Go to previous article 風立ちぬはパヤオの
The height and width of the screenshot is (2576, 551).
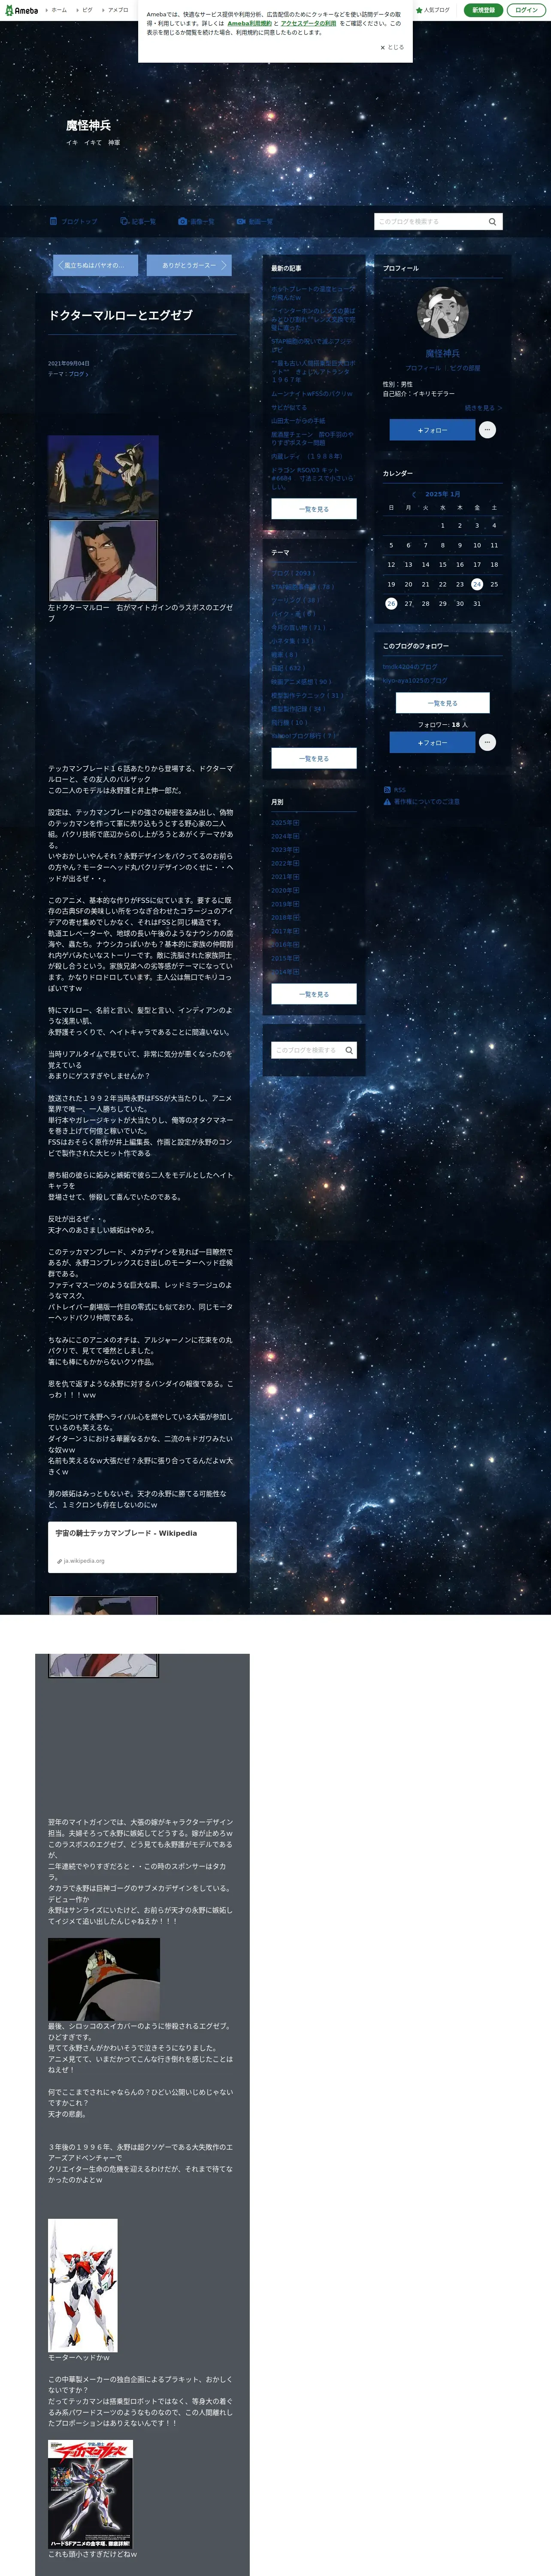95,265
